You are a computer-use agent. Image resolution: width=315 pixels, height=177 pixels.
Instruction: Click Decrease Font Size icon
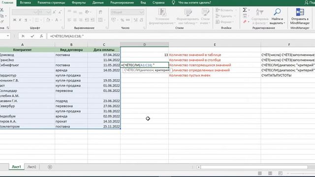click(x=60, y=12)
